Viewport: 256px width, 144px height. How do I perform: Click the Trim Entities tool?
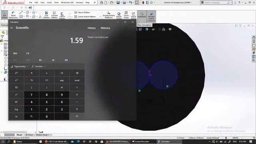tap(46, 15)
